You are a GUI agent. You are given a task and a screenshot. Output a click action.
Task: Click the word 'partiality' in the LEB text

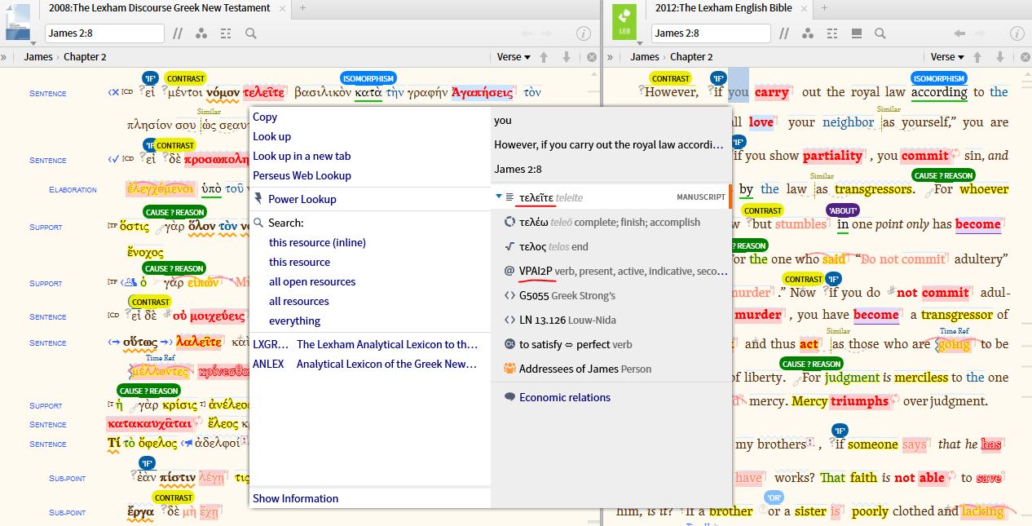[832, 156]
